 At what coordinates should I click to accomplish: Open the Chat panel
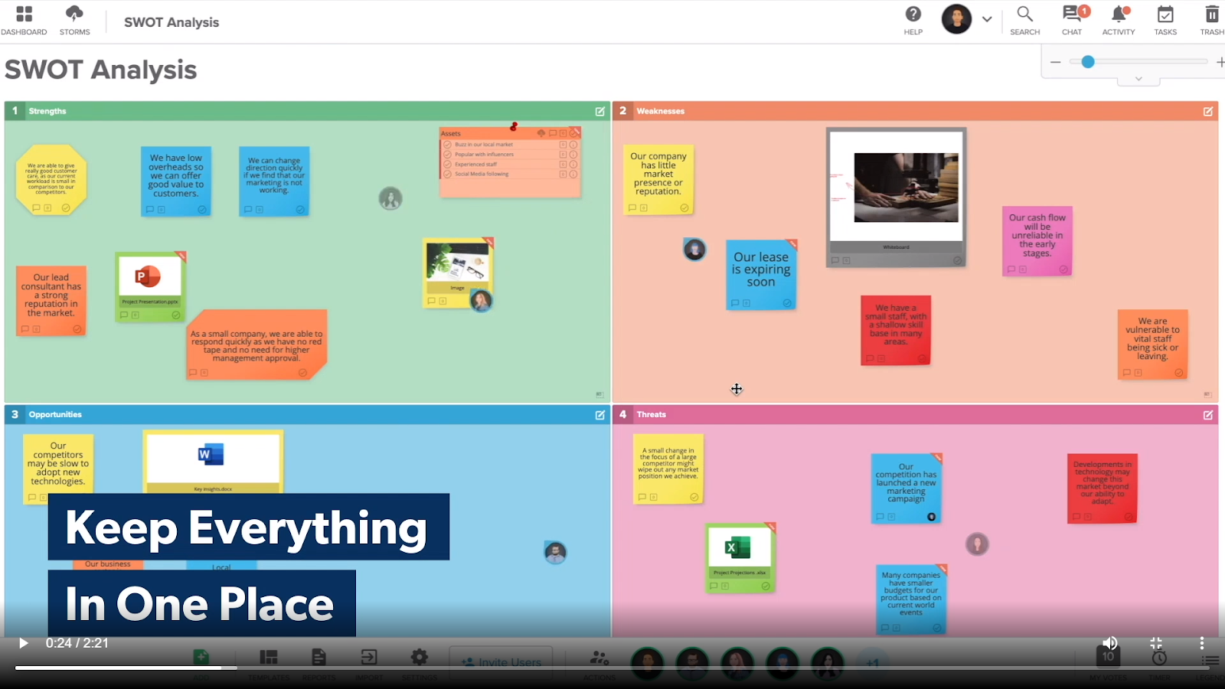click(x=1073, y=21)
